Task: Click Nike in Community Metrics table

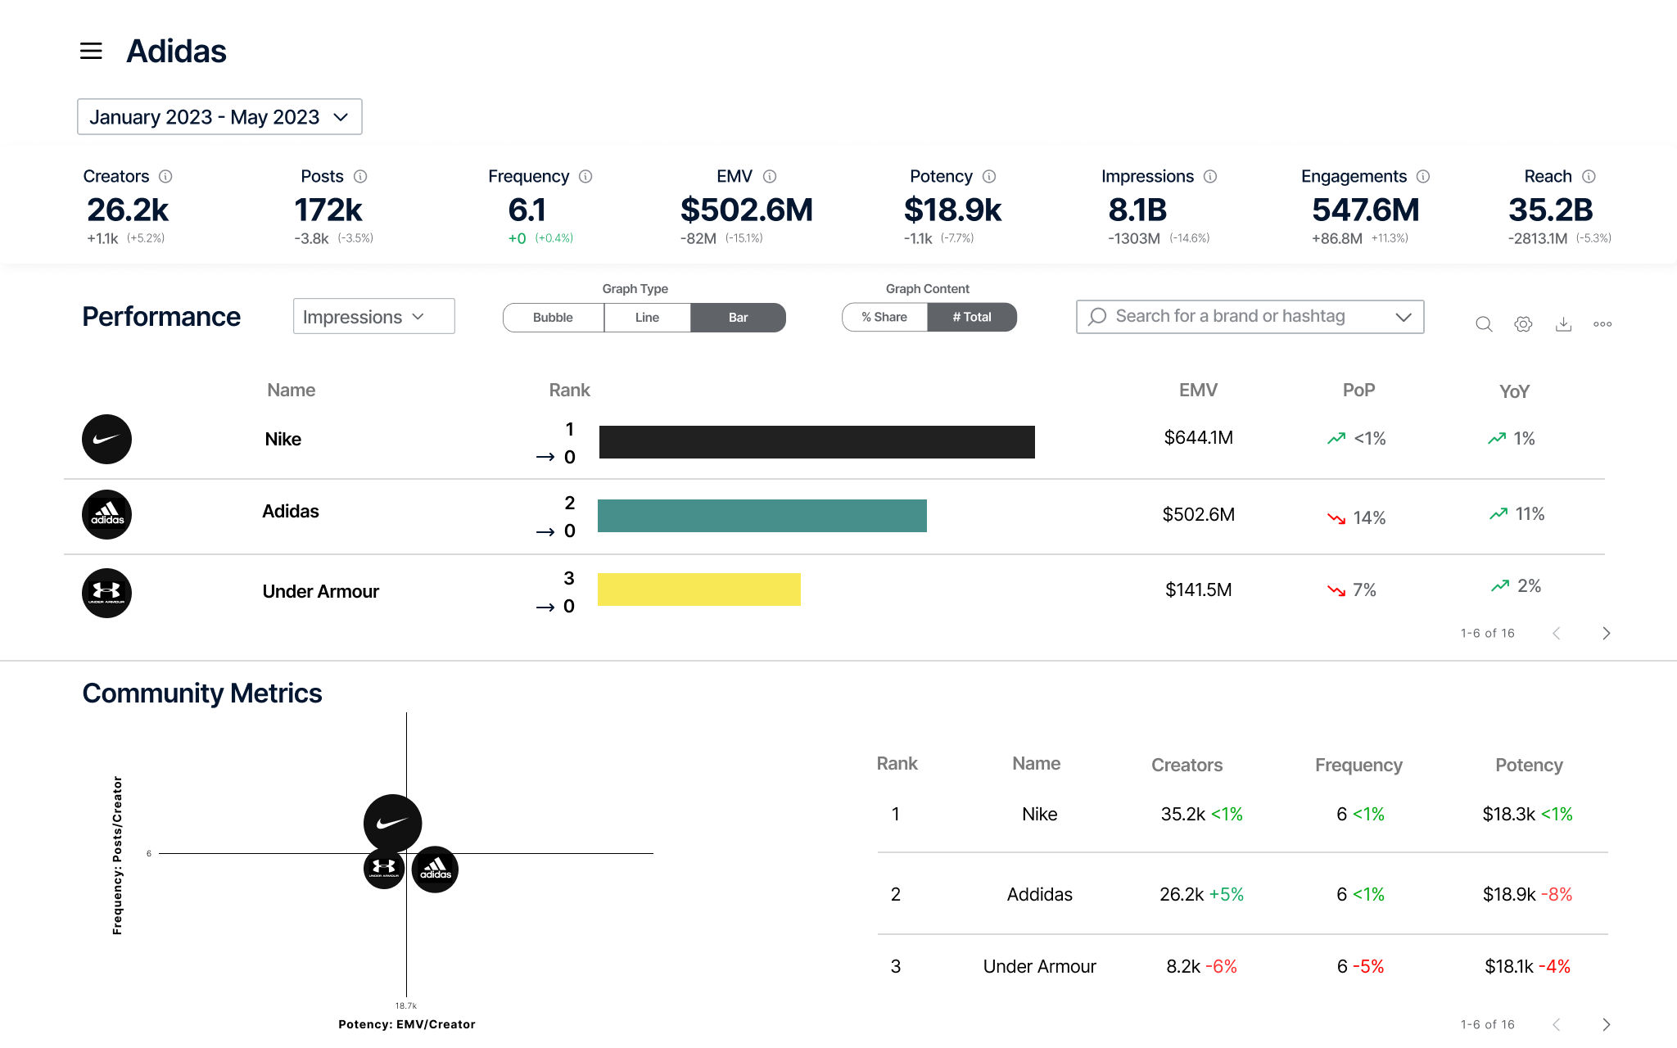Action: 1040,815
